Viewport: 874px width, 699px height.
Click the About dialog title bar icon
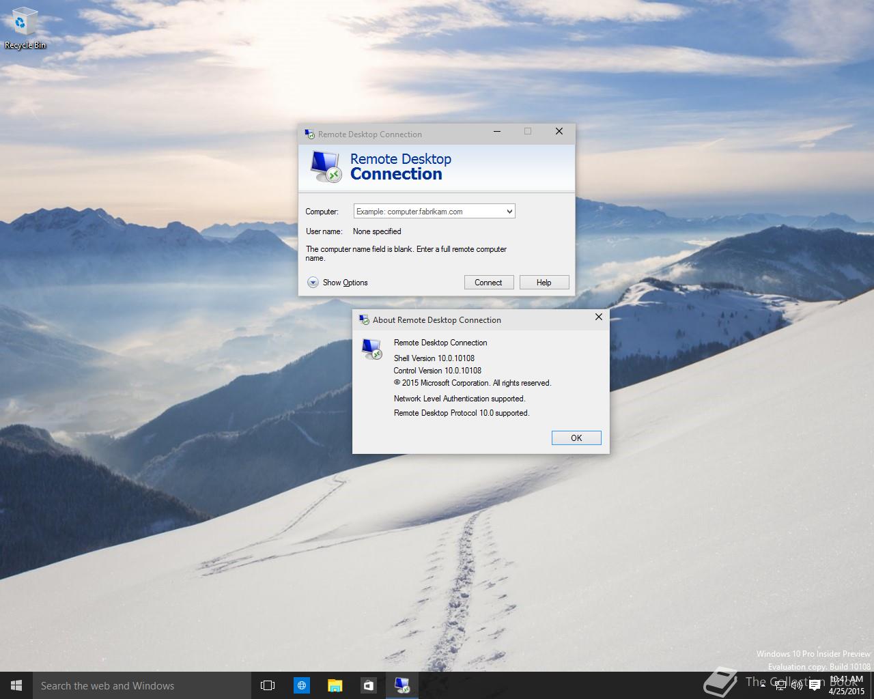[364, 319]
